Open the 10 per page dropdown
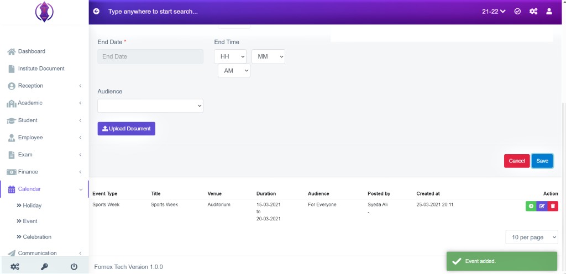 click(x=532, y=237)
